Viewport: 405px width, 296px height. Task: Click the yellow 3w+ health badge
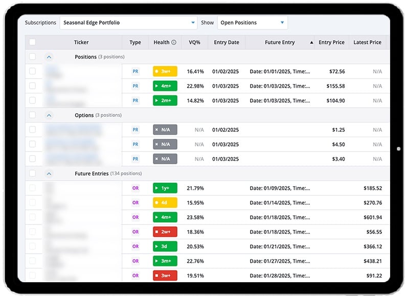165,71
